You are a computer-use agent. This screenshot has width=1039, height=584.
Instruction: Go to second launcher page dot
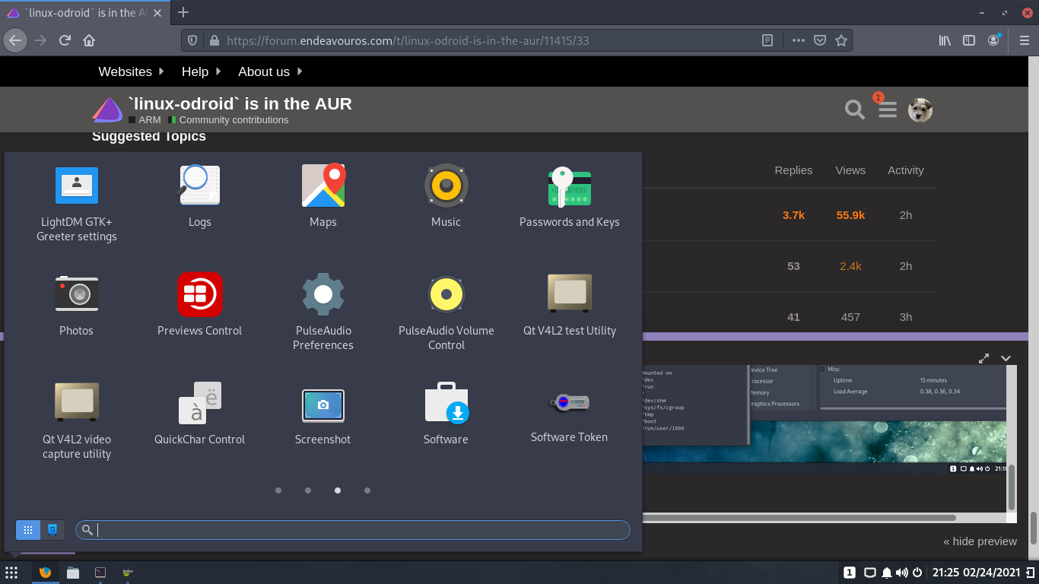point(308,490)
